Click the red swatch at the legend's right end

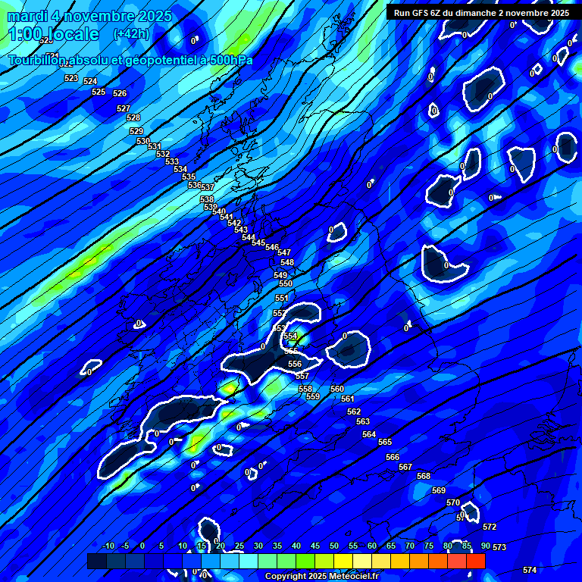[475, 562]
